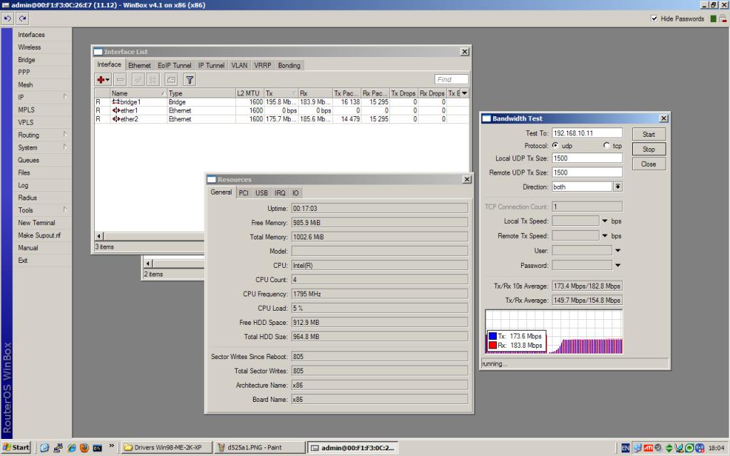The width and height of the screenshot is (730, 456).
Task: Open the column selector dropdown in Interface List
Action: (465, 93)
